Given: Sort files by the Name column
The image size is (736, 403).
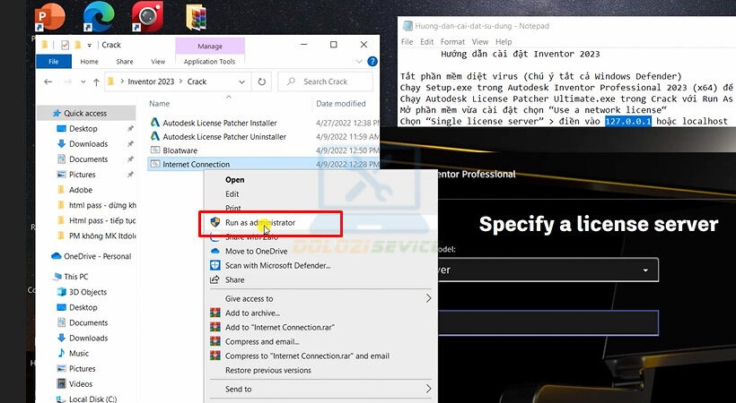Looking at the screenshot, I should pos(160,104).
